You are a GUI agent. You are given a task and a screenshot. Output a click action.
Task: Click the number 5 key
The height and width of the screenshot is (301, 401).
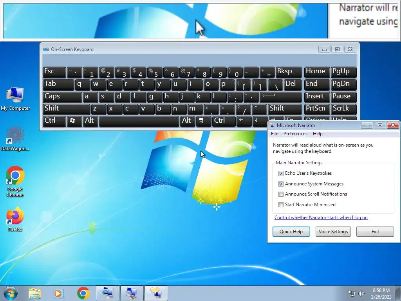pos(155,73)
